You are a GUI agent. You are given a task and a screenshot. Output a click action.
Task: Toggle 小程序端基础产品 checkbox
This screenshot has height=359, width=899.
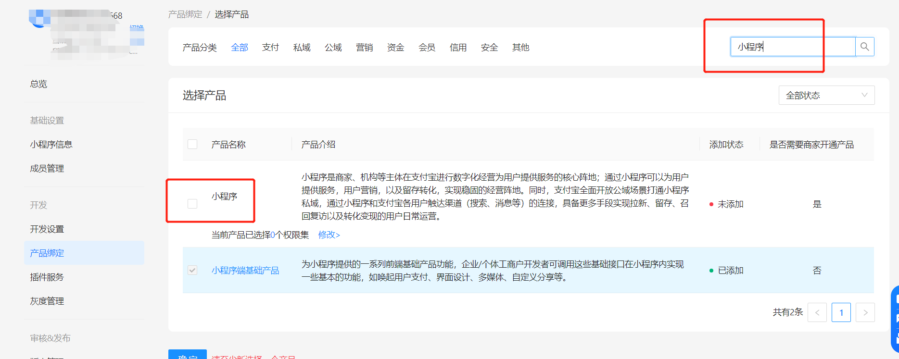click(x=192, y=270)
